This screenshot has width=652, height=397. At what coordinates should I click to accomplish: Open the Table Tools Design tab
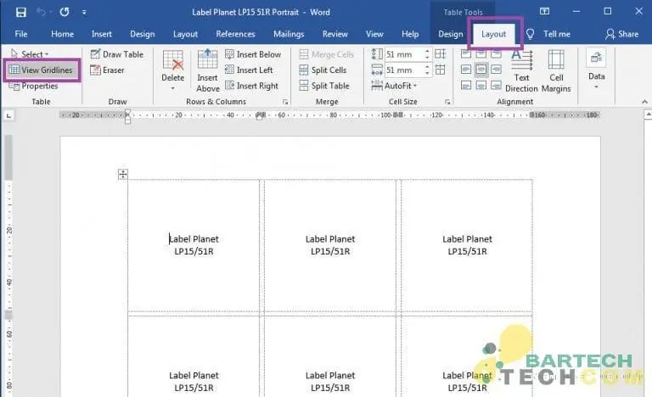click(x=450, y=34)
